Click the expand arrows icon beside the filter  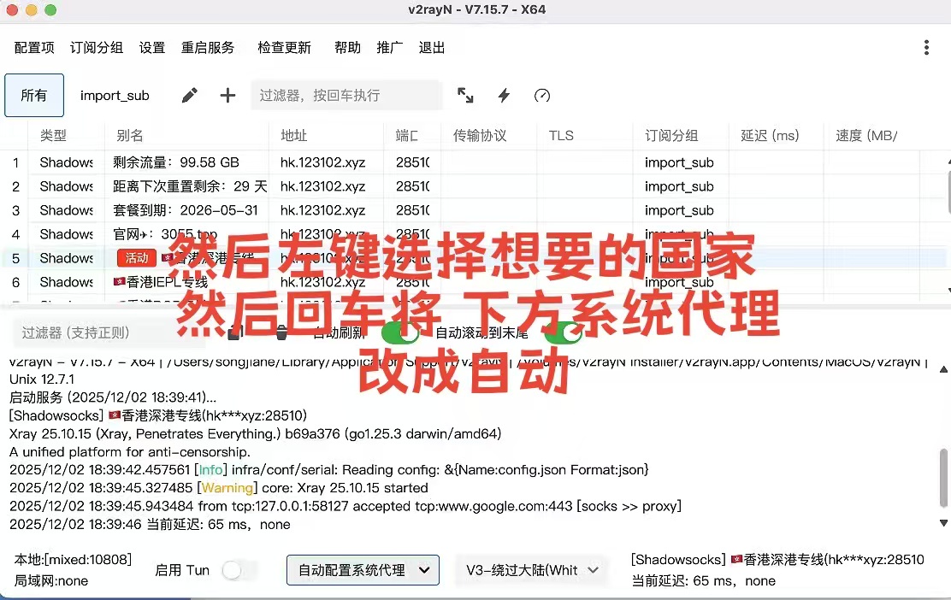click(465, 96)
